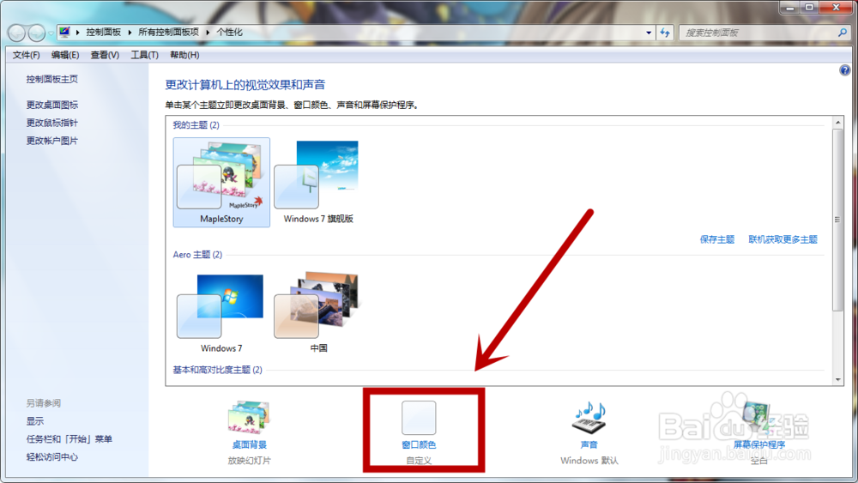Click 更改鼠标指针 link

[x=52, y=123]
